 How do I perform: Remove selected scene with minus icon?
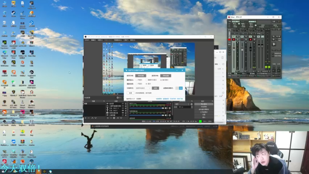[89, 118]
